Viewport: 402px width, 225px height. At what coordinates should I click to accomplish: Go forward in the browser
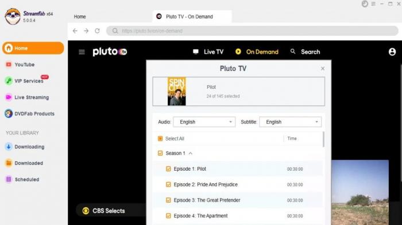pos(86,31)
